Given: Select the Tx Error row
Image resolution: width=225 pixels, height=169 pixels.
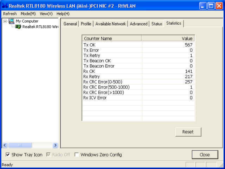Looking at the screenshot, I should click(x=138, y=50).
